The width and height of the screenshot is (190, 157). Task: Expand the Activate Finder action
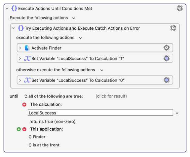pos(20,48)
